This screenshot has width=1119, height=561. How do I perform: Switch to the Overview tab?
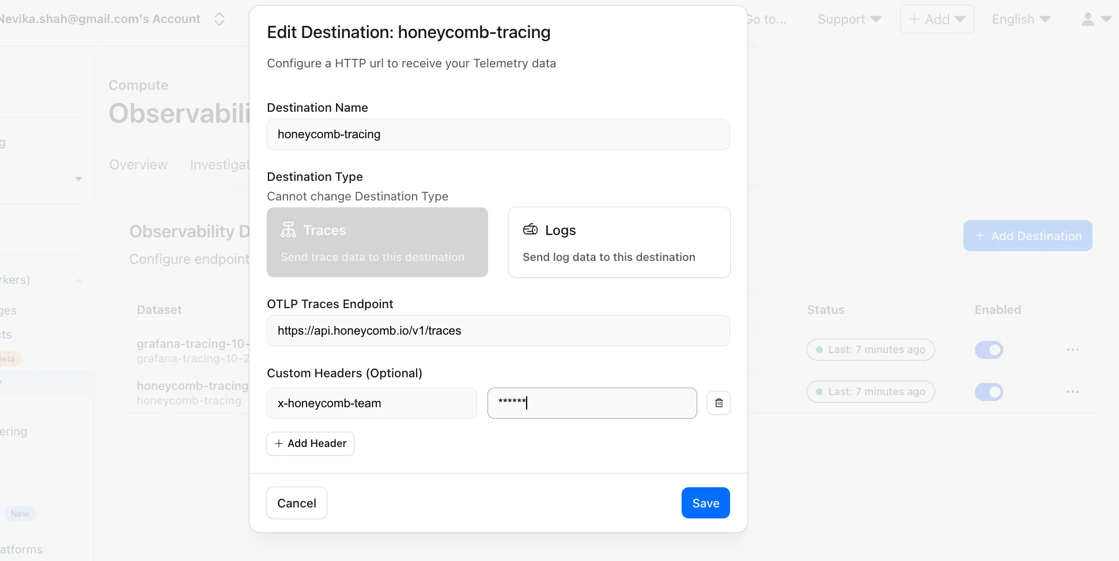point(138,165)
